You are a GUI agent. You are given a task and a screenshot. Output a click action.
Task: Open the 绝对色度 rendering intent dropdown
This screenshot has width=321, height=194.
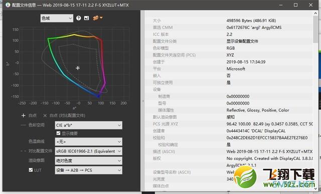tap(89, 160)
